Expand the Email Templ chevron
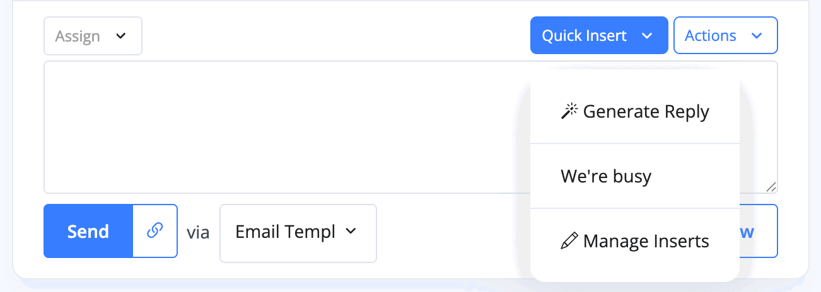 pyautogui.click(x=351, y=232)
